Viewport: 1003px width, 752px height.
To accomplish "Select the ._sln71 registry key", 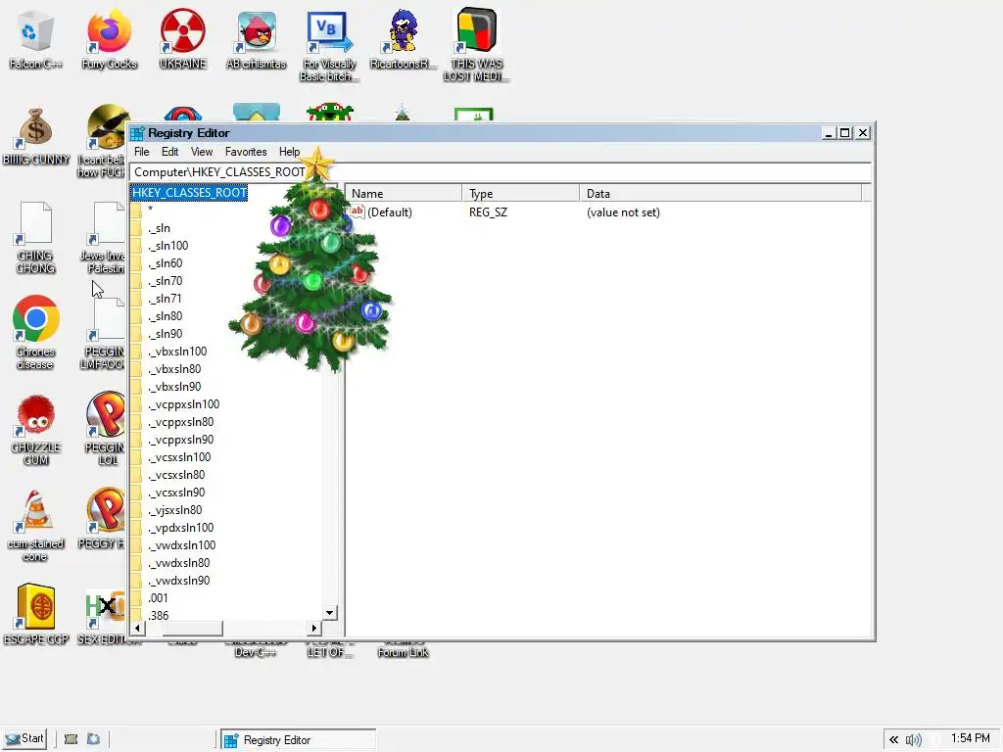I will [x=165, y=299].
